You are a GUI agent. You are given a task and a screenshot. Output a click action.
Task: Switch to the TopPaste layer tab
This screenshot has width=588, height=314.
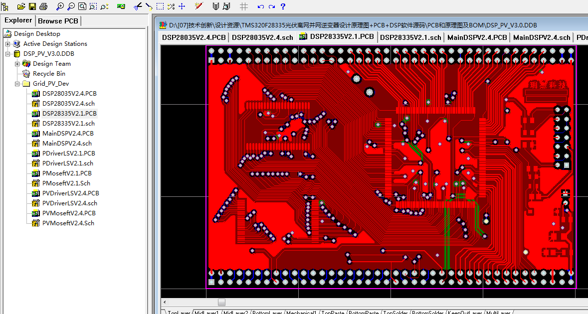333,312
